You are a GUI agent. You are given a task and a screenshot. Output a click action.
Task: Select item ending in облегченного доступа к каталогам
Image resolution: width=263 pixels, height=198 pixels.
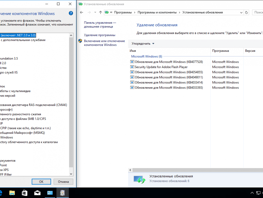29,142
